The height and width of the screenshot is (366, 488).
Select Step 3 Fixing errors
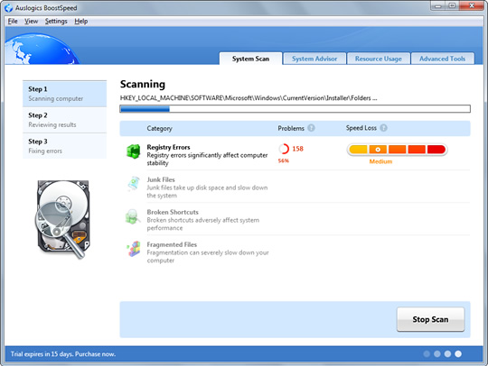(x=64, y=146)
